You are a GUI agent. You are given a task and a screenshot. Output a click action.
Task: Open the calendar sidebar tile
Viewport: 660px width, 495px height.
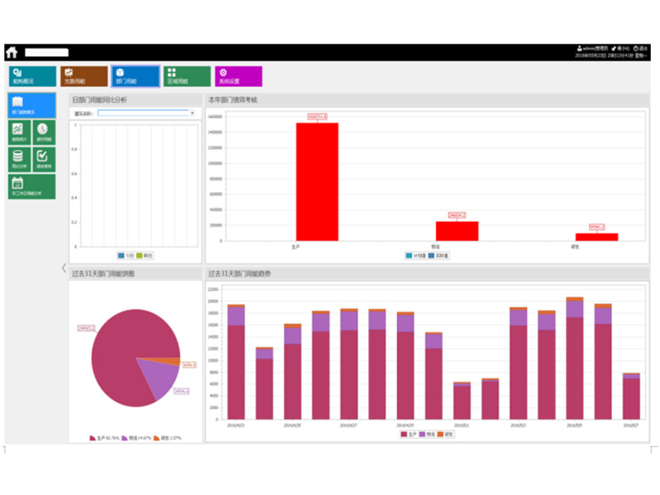(x=31, y=186)
